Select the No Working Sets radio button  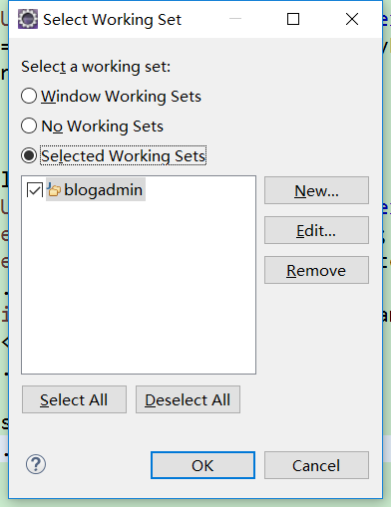29,127
